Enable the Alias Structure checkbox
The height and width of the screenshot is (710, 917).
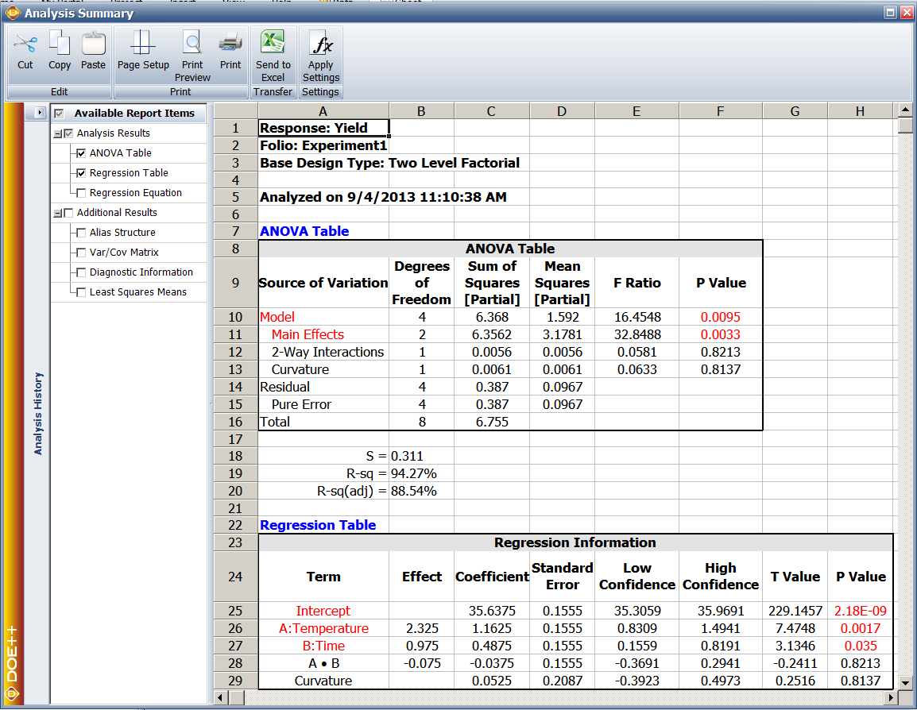pos(81,233)
